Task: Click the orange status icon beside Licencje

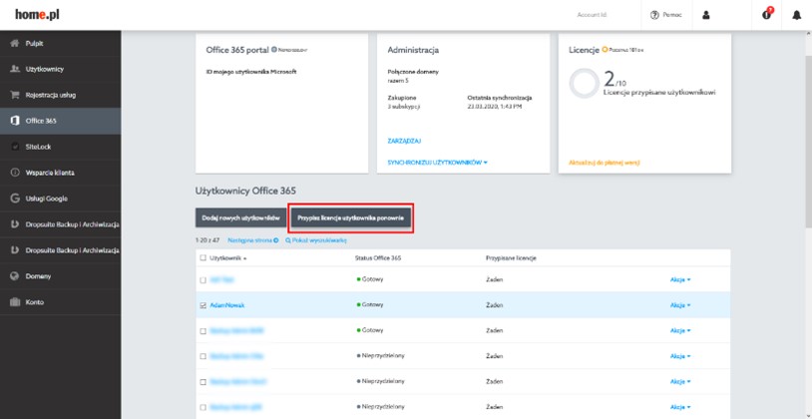Action: (605, 50)
